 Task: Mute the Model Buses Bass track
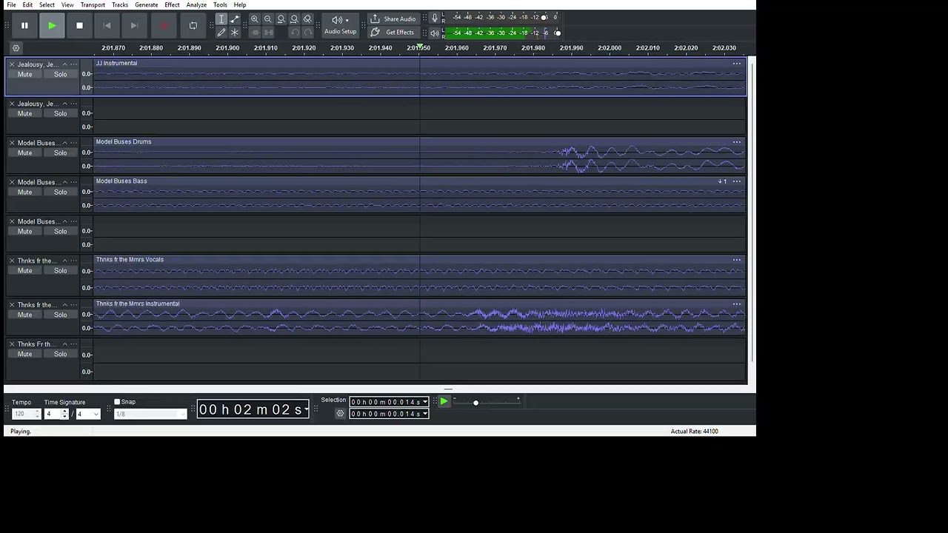24,192
